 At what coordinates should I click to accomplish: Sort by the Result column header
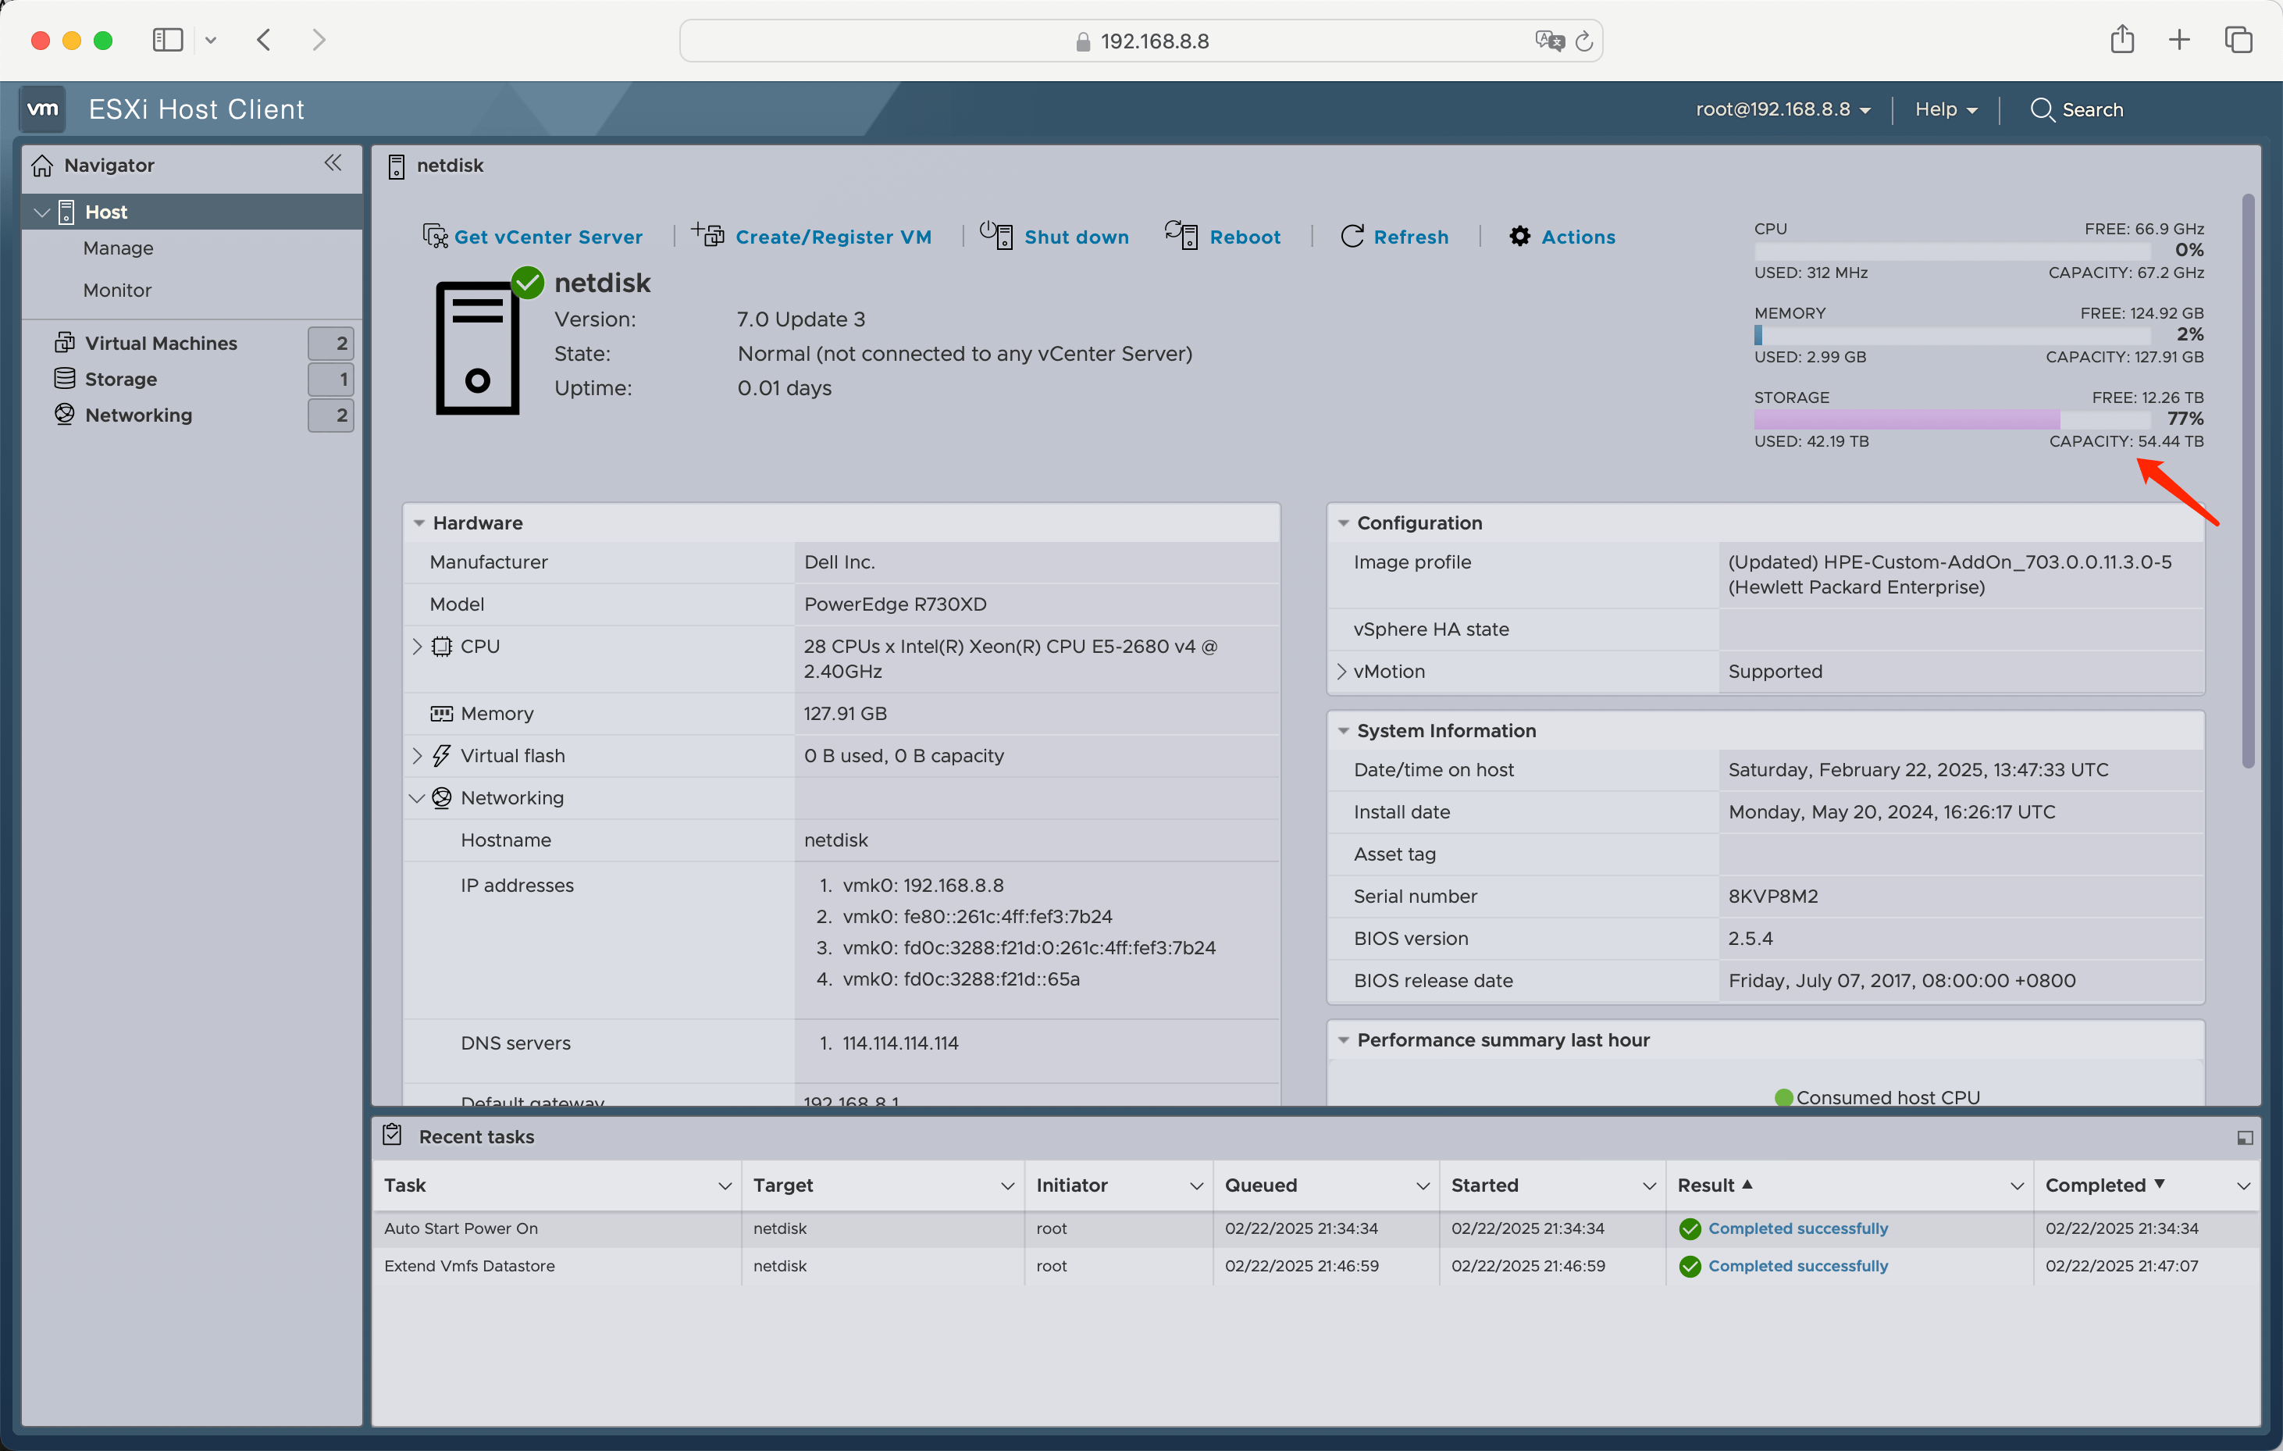tap(1705, 1185)
